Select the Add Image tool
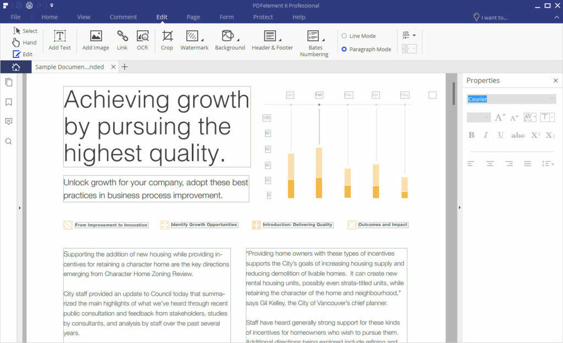 click(x=96, y=40)
